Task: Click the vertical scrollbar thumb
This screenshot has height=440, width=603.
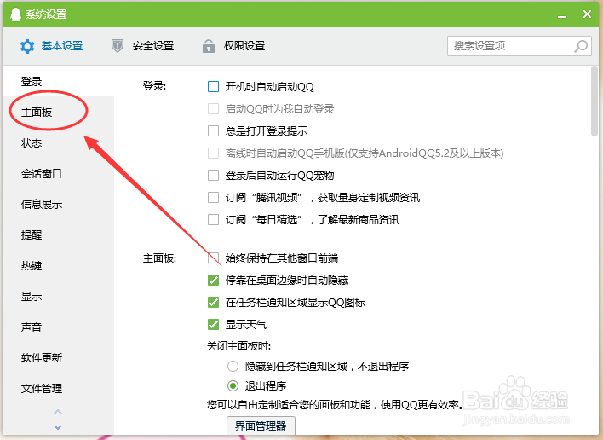Action: coord(594,101)
